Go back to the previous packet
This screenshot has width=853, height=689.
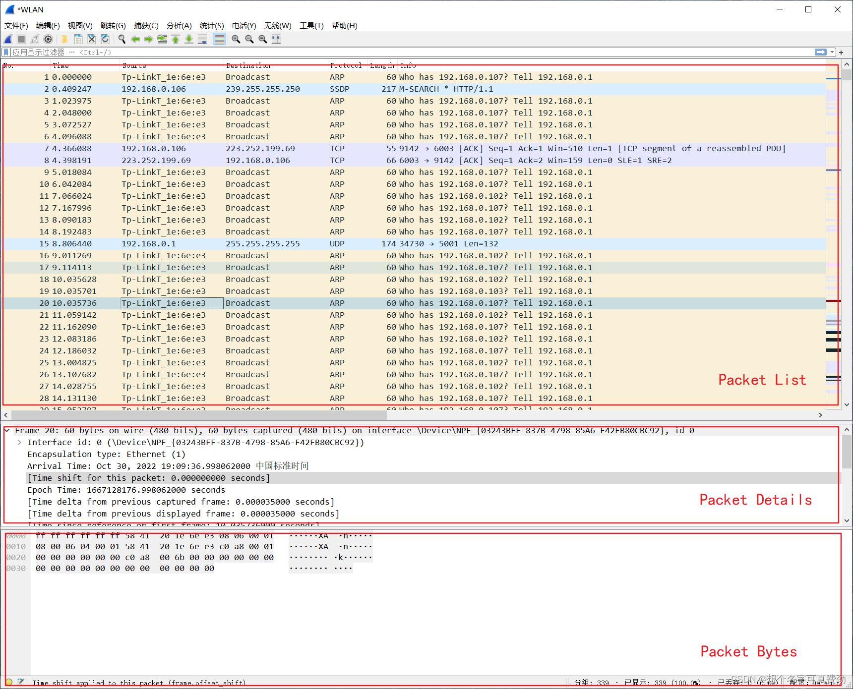click(x=135, y=39)
